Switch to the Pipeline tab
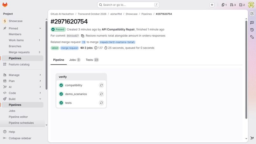Screen dimensions: 256x144 tap(59, 60)
